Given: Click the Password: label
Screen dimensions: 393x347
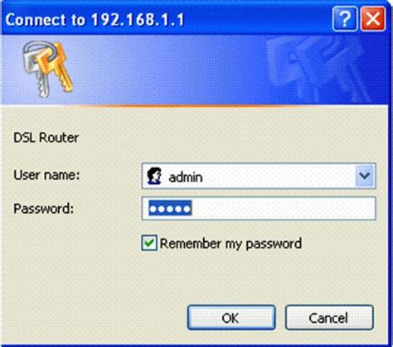Looking at the screenshot, I should [x=43, y=209].
